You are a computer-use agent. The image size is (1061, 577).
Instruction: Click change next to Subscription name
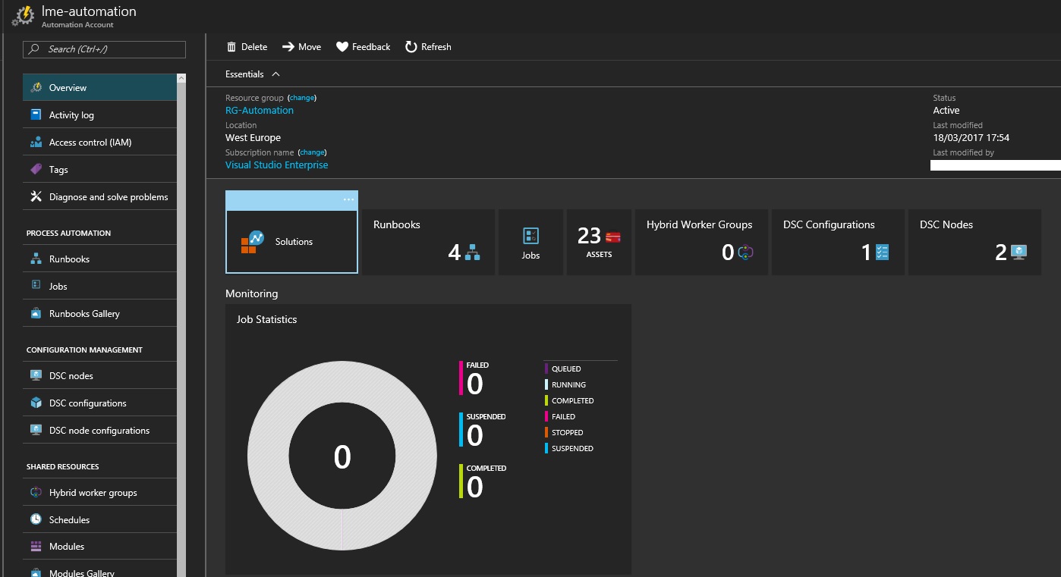pyautogui.click(x=313, y=152)
